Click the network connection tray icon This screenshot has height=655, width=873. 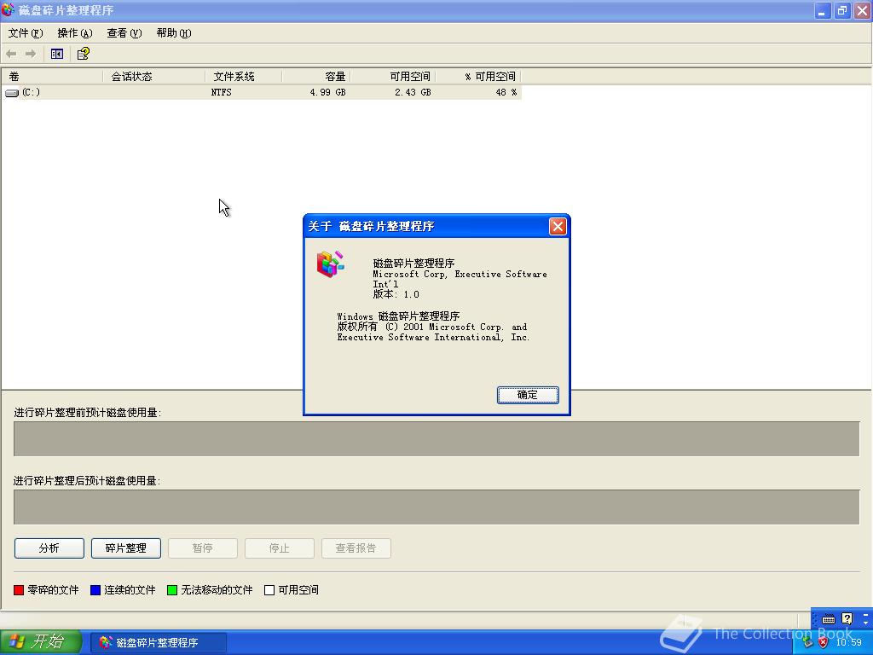(807, 642)
